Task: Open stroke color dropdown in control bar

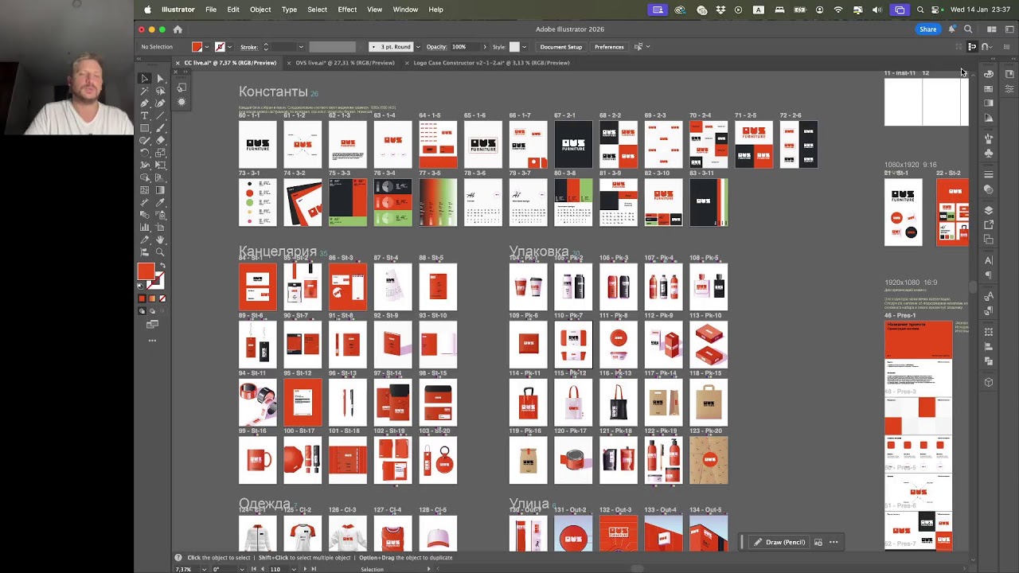Action: coord(229,47)
